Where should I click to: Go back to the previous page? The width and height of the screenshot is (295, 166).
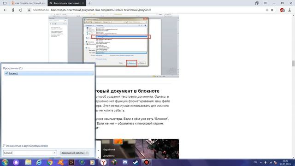click(5, 10)
